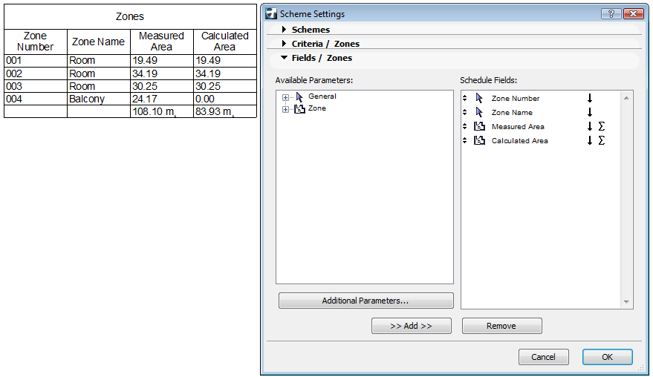Select the 108.10 m total cell
This screenshot has height=377, width=653.
pos(162,111)
